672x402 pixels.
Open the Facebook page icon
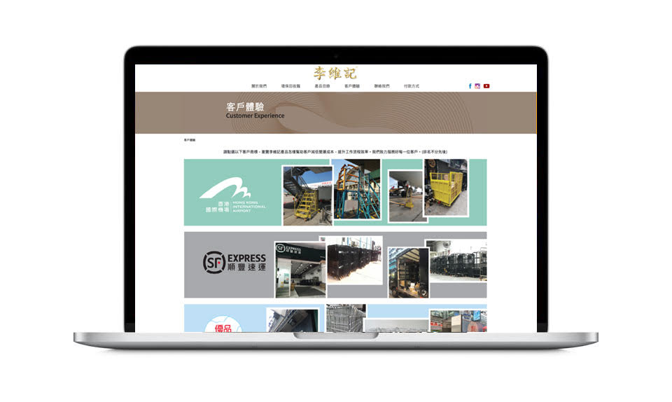click(x=470, y=86)
